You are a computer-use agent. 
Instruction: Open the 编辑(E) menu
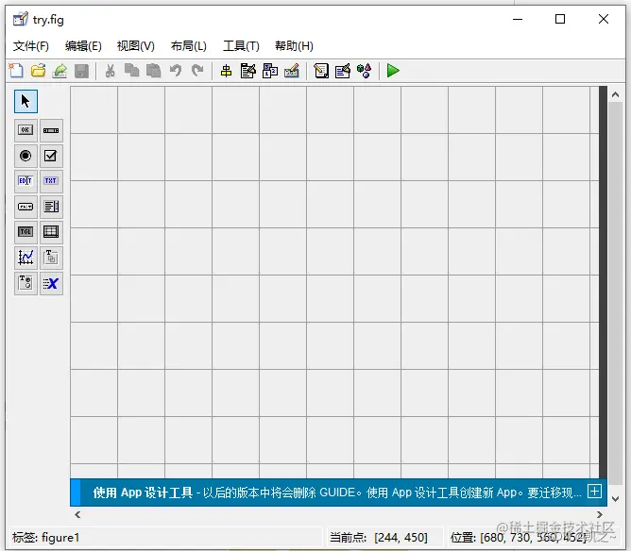click(83, 46)
